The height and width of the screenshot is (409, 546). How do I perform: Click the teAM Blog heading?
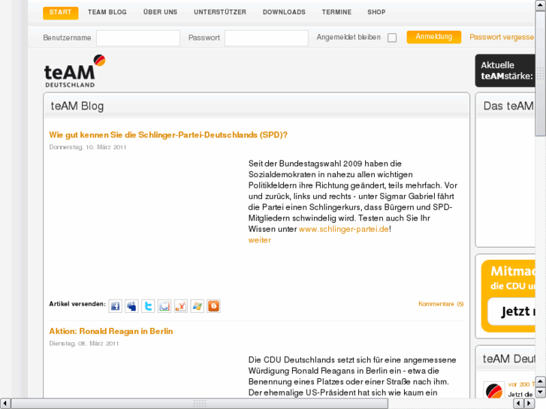tap(77, 106)
